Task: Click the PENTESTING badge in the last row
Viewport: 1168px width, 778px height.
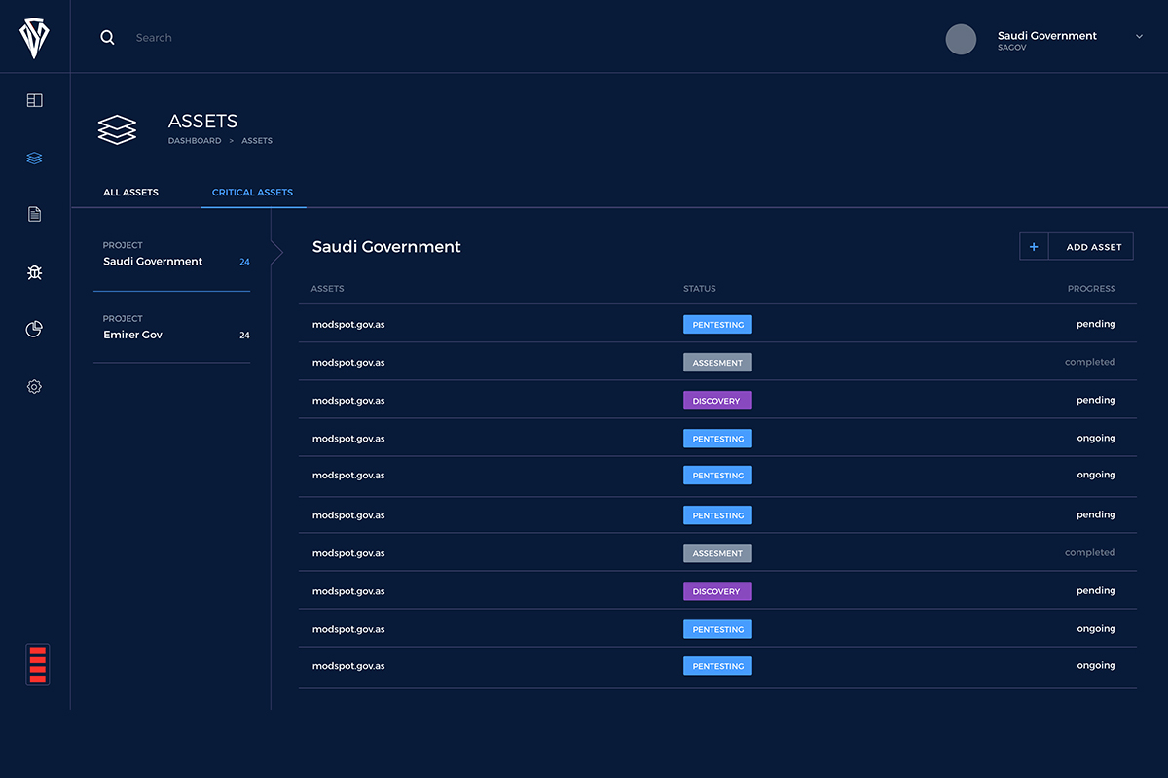Action: click(x=717, y=667)
